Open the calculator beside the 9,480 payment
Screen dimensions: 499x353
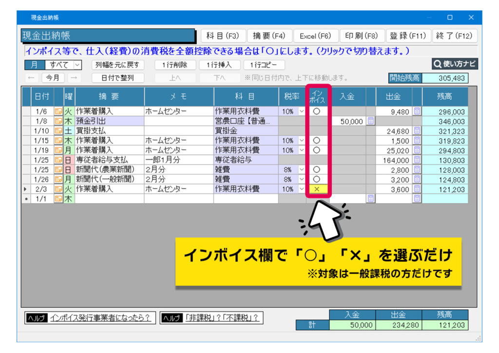[x=417, y=111]
